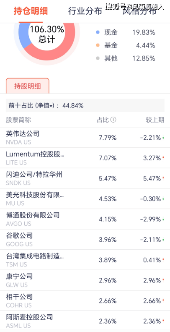Select the 谷歌公司 GOOG US row
Viewport: 170px width, 332px height.
coord(85,240)
